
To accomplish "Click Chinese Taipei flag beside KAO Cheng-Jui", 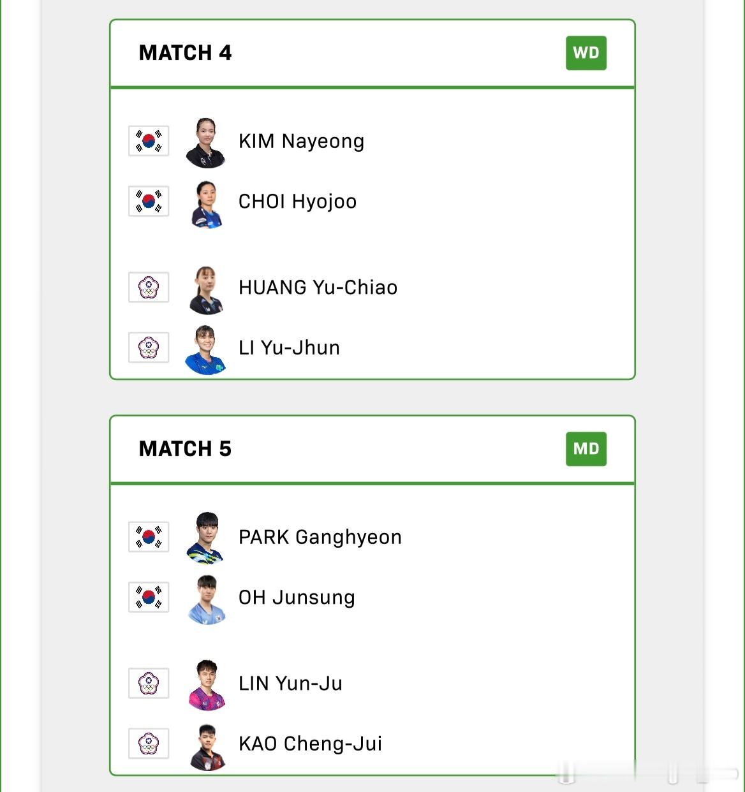I will (149, 744).
